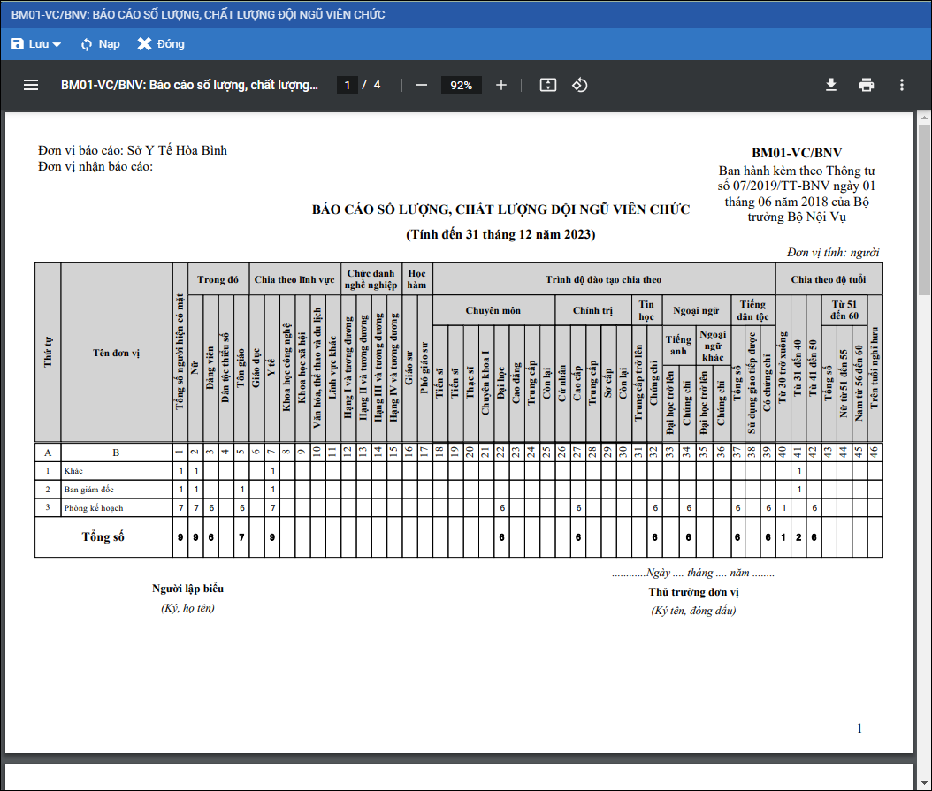The image size is (932, 791).
Task: Open the Lưu dropdown arrow
Action: pyautogui.click(x=57, y=45)
